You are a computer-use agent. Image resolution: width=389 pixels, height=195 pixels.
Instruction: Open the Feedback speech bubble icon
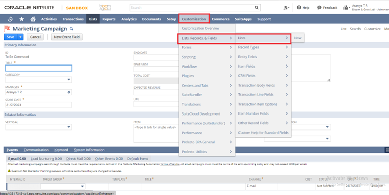[319, 8]
